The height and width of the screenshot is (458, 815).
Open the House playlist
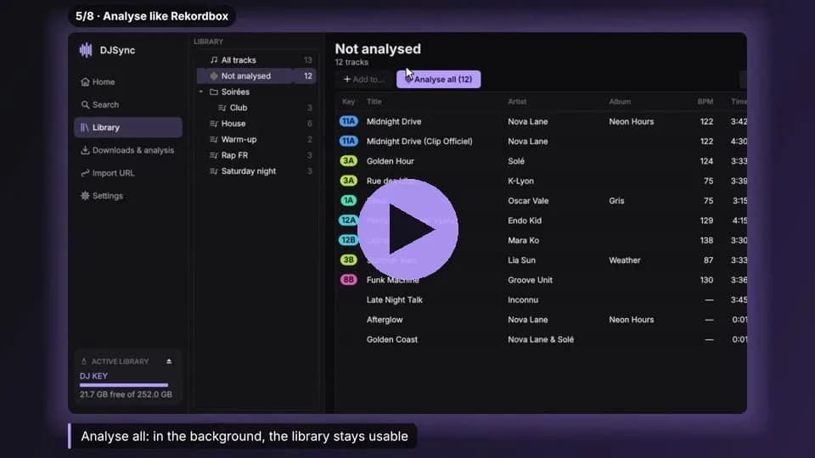[256, 124]
